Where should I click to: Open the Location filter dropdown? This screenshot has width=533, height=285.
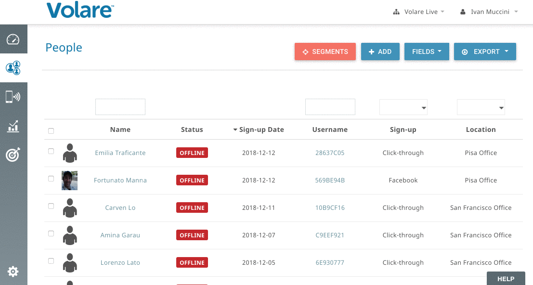481,107
